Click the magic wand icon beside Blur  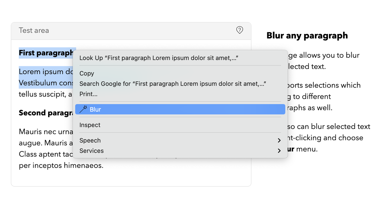point(83,109)
